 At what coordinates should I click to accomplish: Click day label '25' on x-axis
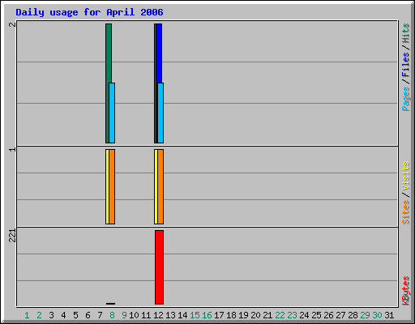tap(316, 315)
